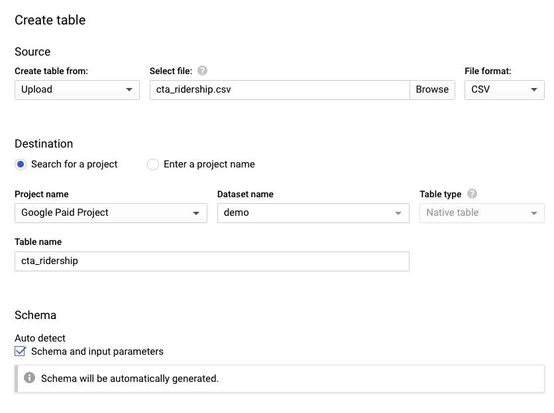Click the 'Create table' title heading
This screenshot has width=554, height=413.
(x=50, y=20)
